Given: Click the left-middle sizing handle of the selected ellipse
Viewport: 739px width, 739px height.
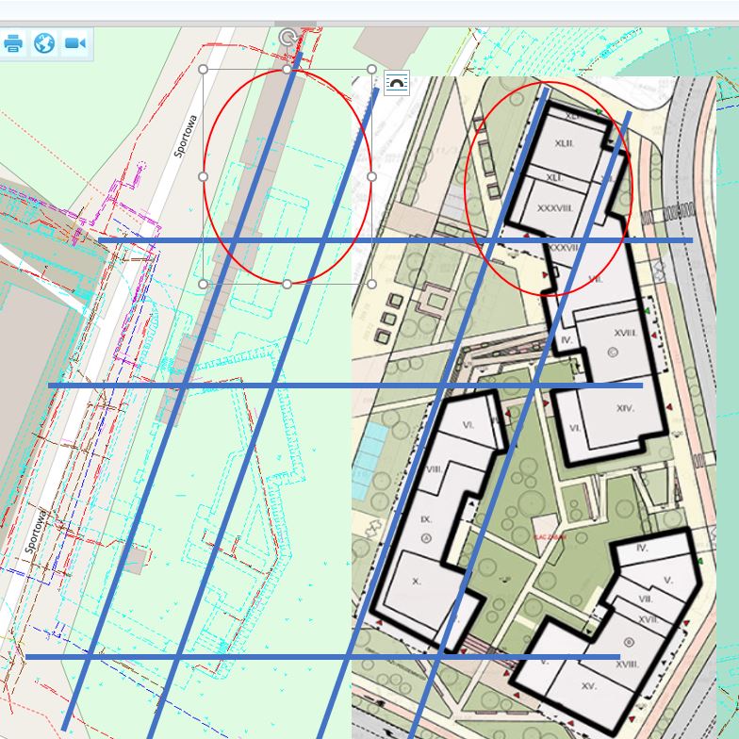Looking at the screenshot, I should click(x=204, y=177).
